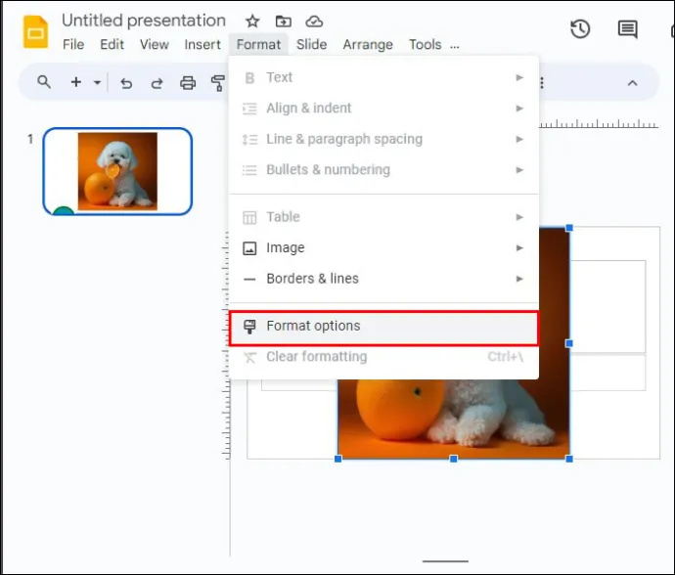
Task: Open the Google Slides home logo
Action: [x=35, y=32]
